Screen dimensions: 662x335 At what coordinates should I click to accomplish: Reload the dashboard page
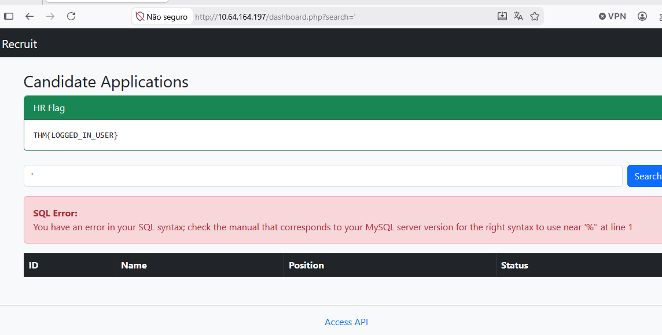pos(71,16)
